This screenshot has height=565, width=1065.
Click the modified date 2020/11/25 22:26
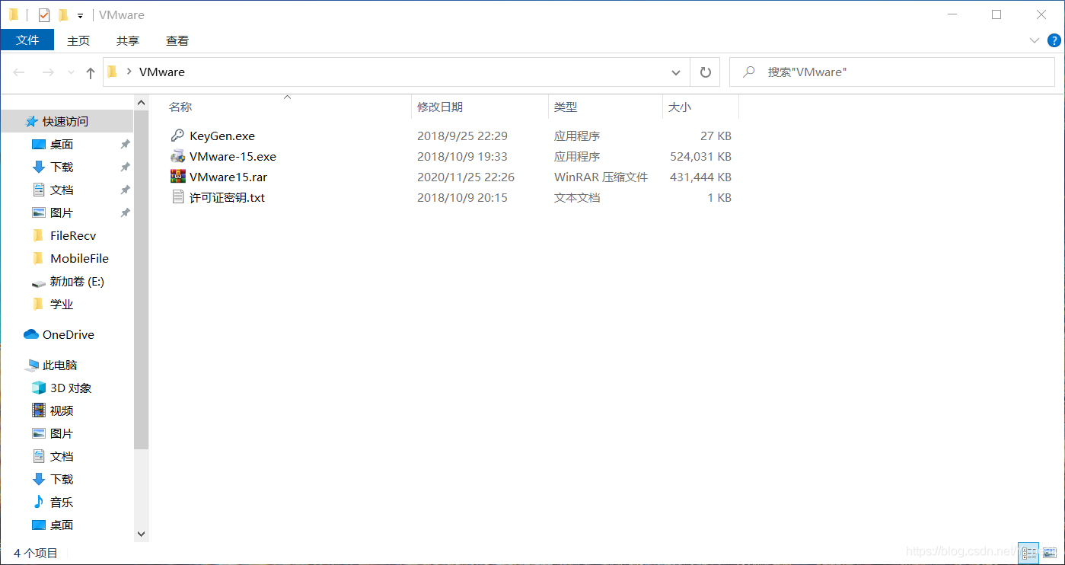coord(466,177)
